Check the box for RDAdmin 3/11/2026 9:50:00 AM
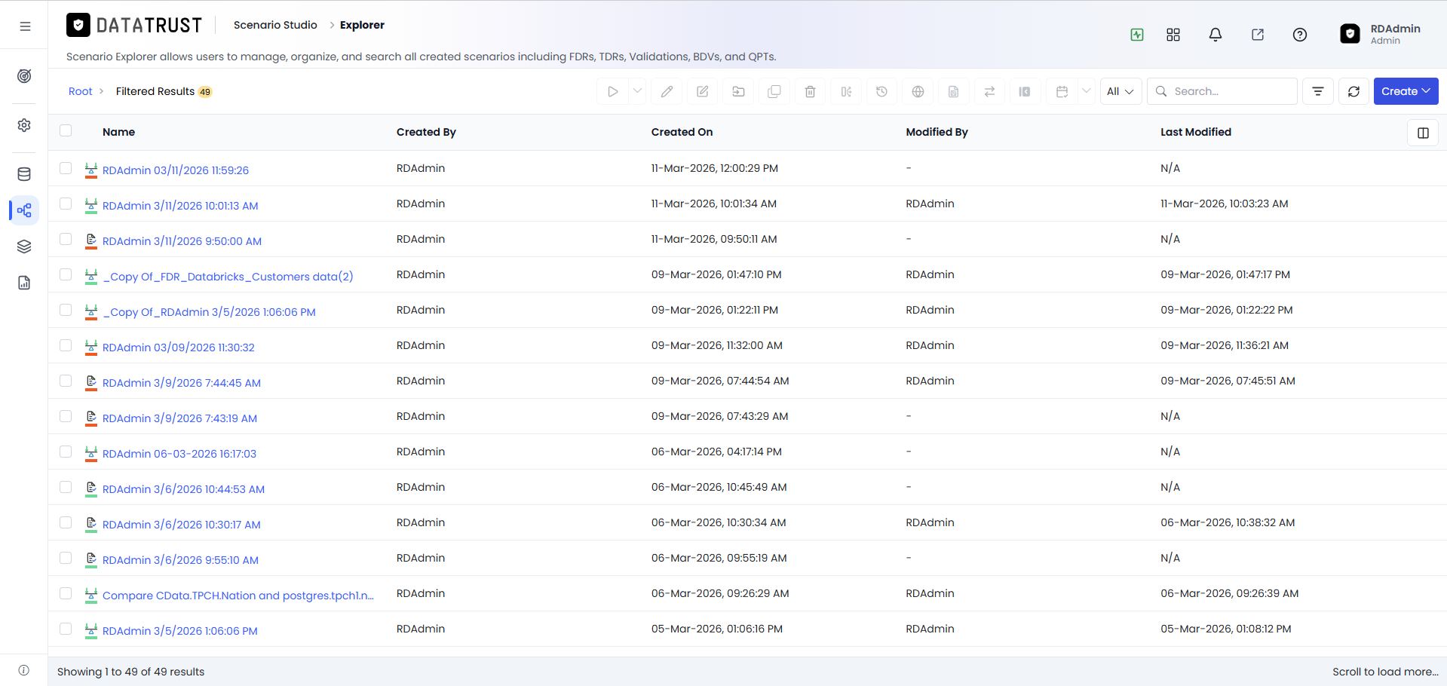 (x=66, y=239)
